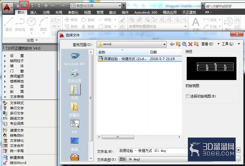The image size is (245, 166).
Task: Click the New drawing icon in quick access toolbar
Action: [18, 6]
